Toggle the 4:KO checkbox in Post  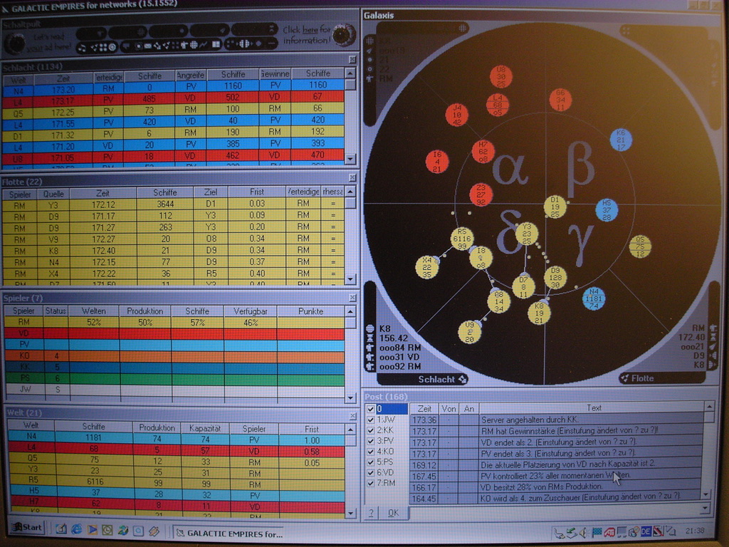pyautogui.click(x=370, y=452)
